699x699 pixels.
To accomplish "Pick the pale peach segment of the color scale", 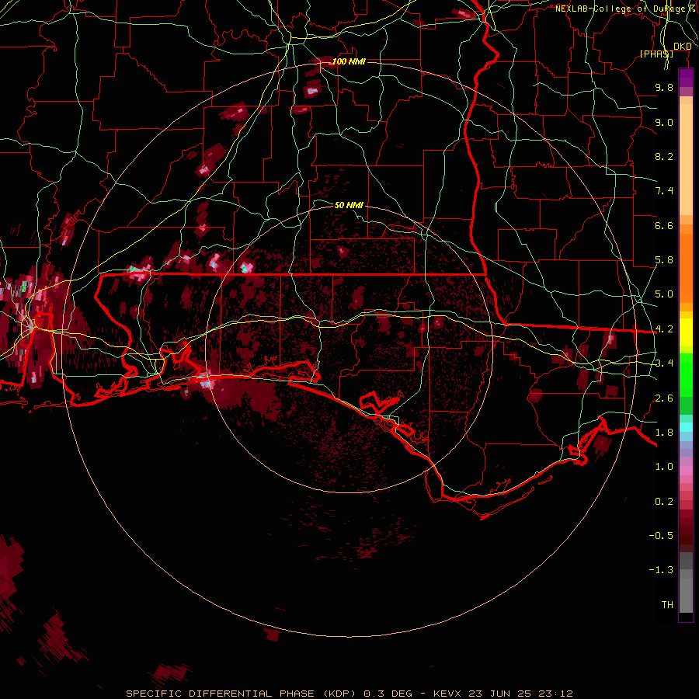I will pyautogui.click(x=686, y=159).
